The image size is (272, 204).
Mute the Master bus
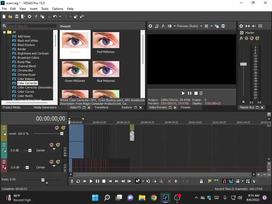click(252, 38)
